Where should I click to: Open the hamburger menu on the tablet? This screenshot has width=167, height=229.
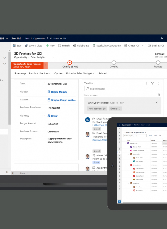tap(119, 129)
